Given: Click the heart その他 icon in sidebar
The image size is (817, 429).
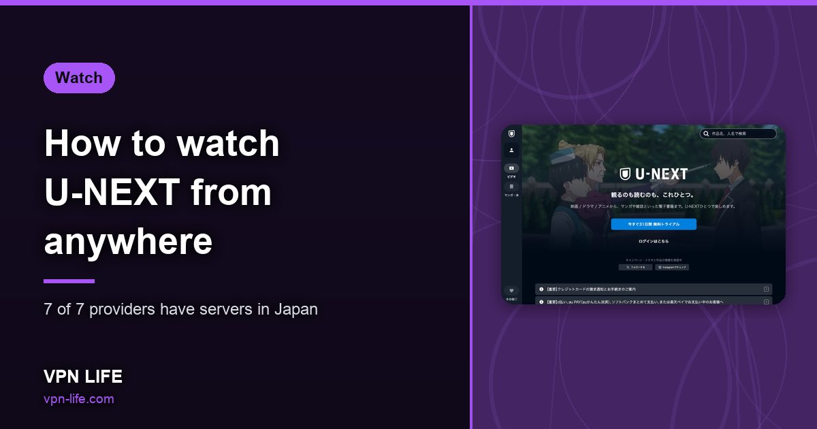Looking at the screenshot, I should [x=511, y=291].
